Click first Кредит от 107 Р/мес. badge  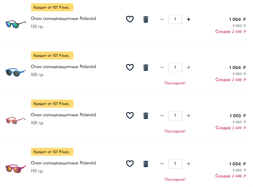point(52,7)
